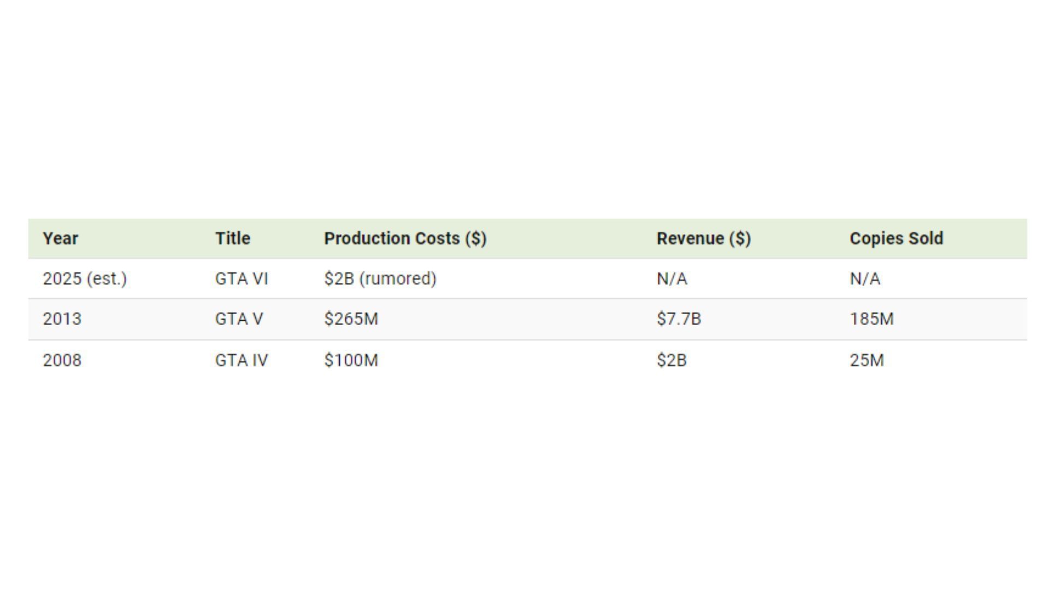Select the 2008 year cell
The image size is (1049, 590).
pos(62,361)
